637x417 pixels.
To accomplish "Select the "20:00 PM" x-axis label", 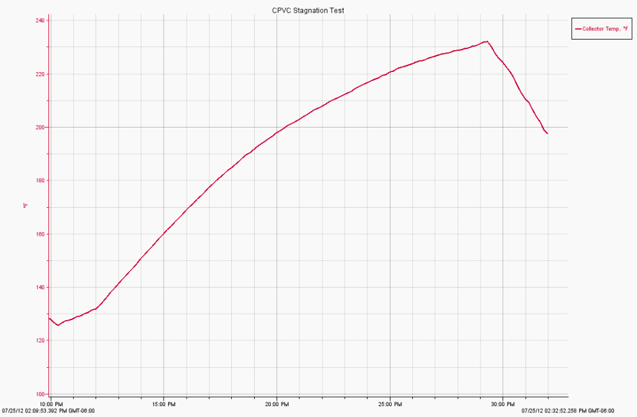I will (276, 404).
